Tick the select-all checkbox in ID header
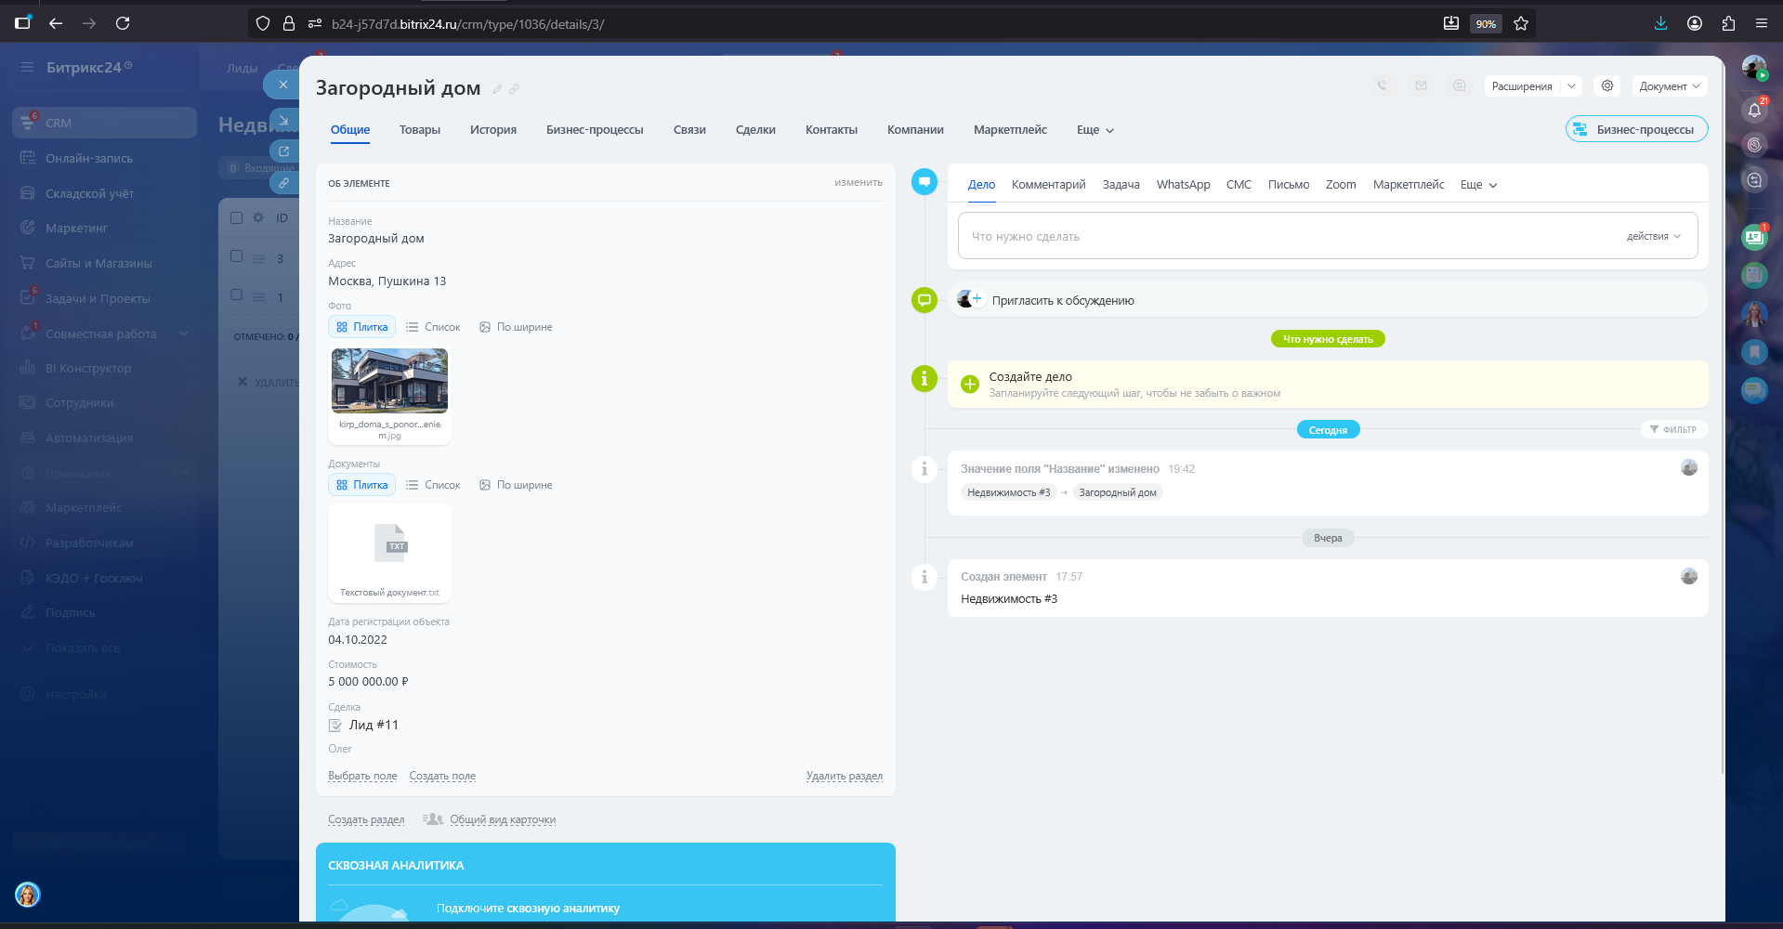This screenshot has width=1783, height=929. 236,217
